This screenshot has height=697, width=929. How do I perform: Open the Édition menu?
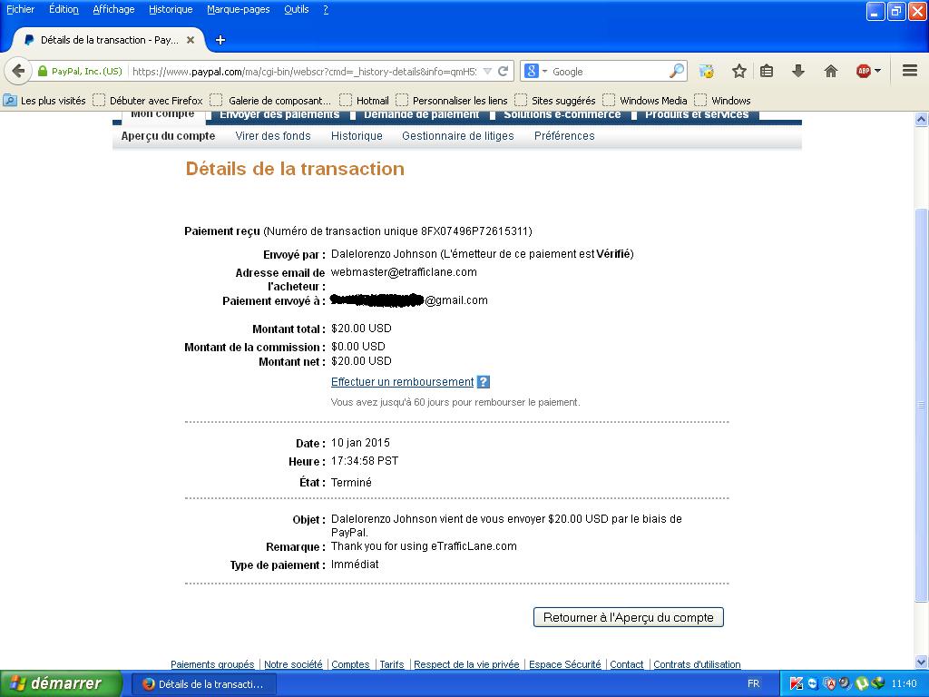pos(64,9)
